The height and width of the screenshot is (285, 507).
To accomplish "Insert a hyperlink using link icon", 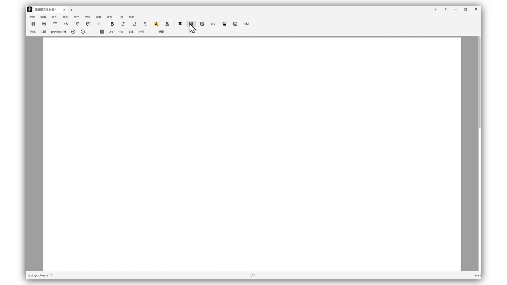I will (213, 24).
